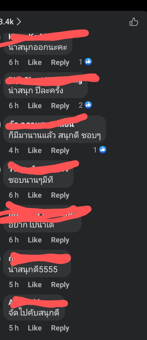This screenshot has height=340, width=147.
Task: Reply to the comment น่าสนุกออกนะคะ
Action: 60,62
